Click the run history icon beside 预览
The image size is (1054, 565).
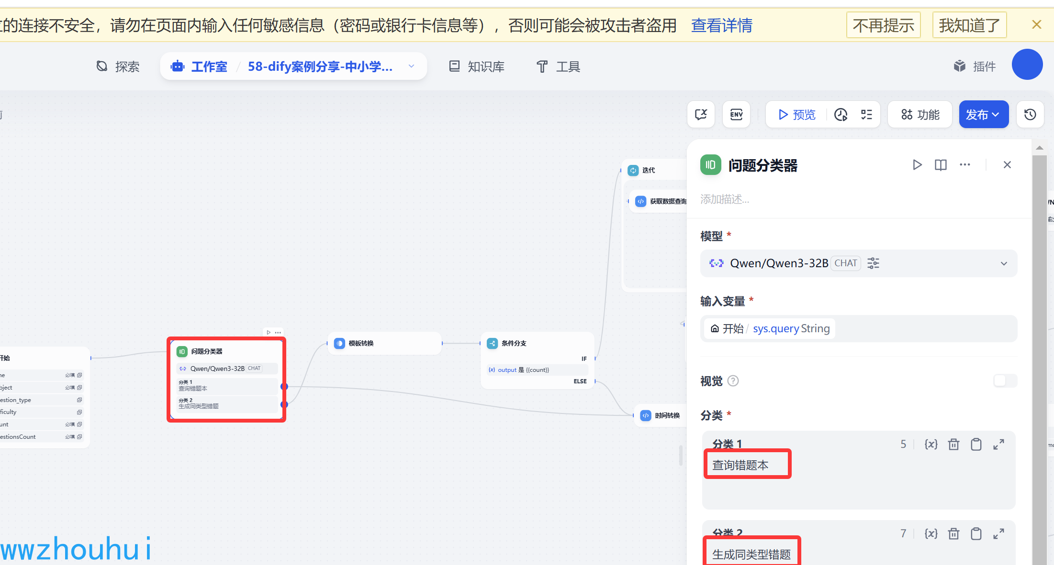click(841, 115)
